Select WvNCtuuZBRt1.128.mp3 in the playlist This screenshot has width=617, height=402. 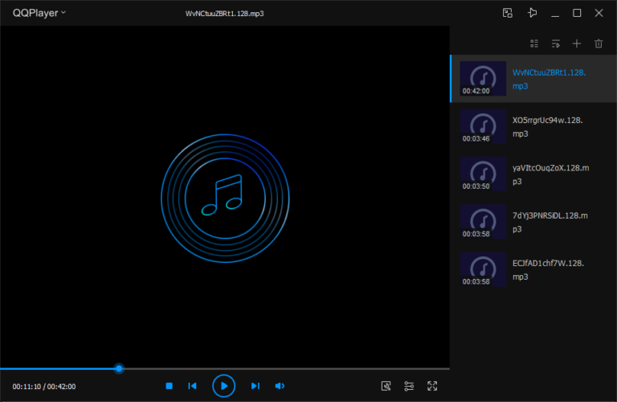click(533, 79)
